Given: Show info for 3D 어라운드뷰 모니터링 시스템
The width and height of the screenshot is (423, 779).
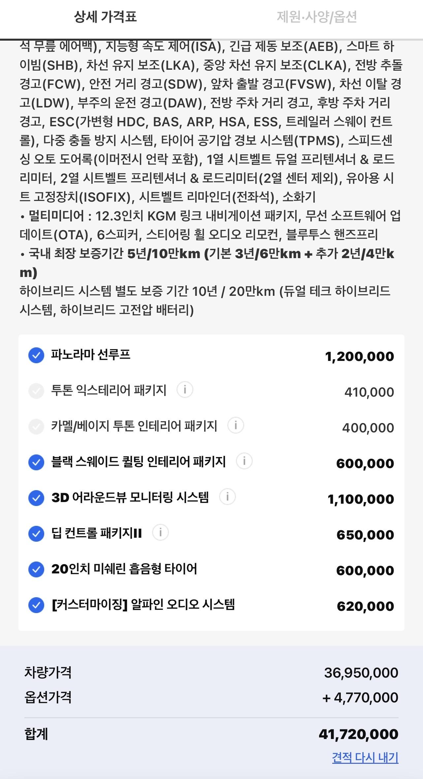Looking at the screenshot, I should [x=227, y=497].
